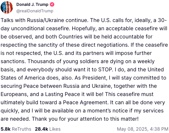Screen dimensions: 169x133
Task: Click the words Peace Agreement in post
Action: 85,102
